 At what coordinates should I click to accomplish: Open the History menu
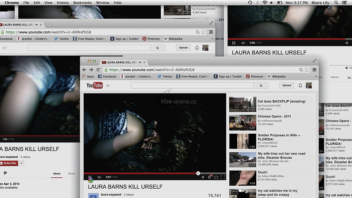coord(63,3)
